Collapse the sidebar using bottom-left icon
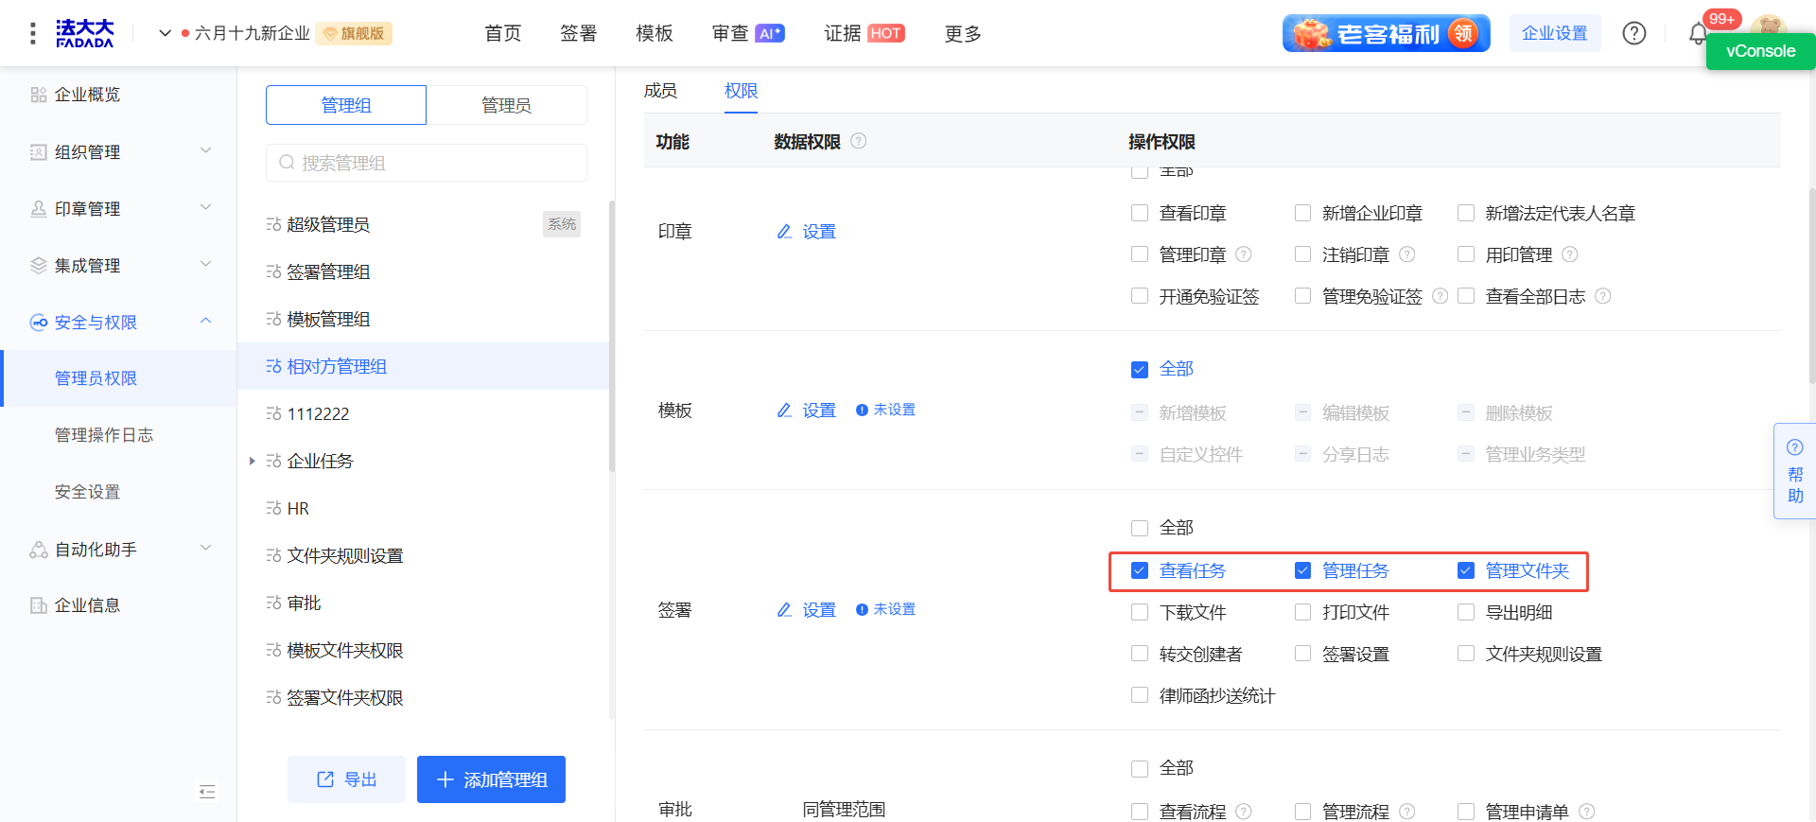1816x822 pixels. (x=207, y=792)
